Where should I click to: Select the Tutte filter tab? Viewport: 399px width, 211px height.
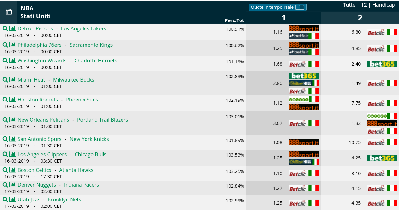[x=349, y=5]
